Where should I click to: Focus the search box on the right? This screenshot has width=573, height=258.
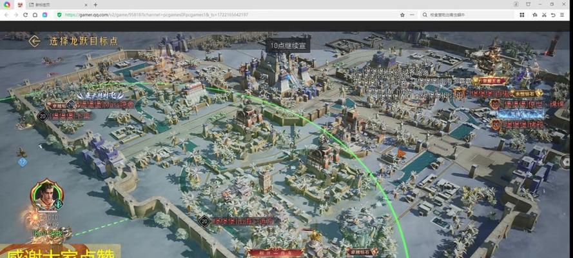471,14
